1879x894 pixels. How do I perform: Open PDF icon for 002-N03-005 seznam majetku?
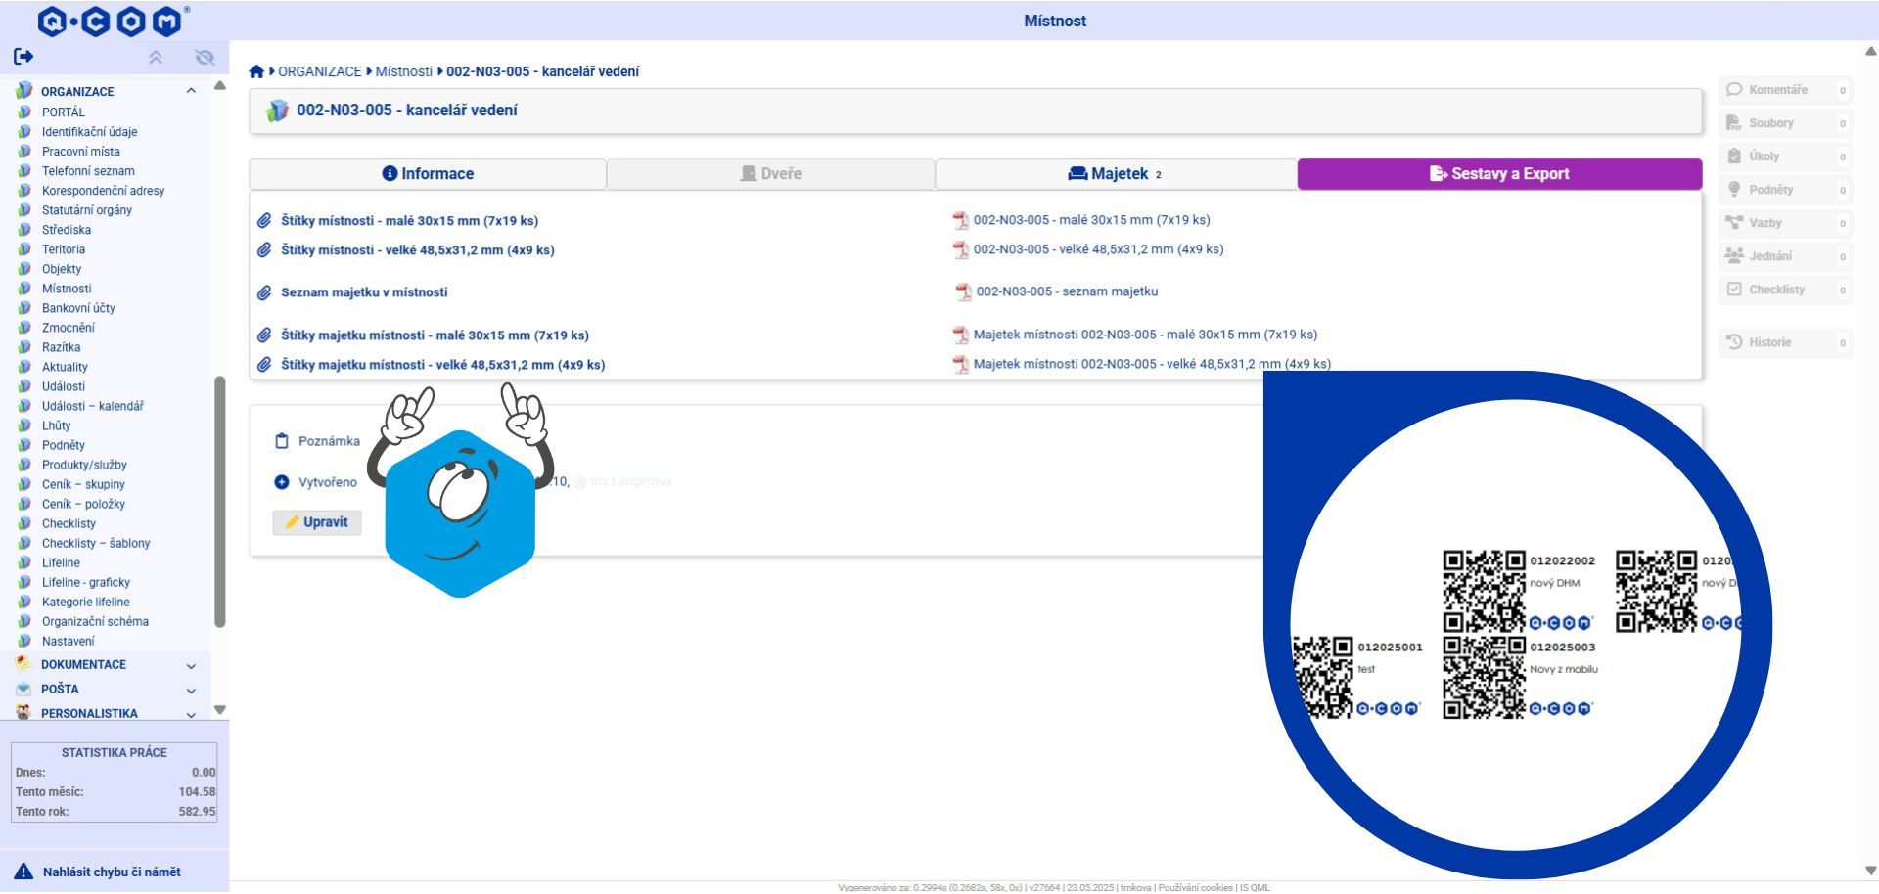(x=964, y=292)
